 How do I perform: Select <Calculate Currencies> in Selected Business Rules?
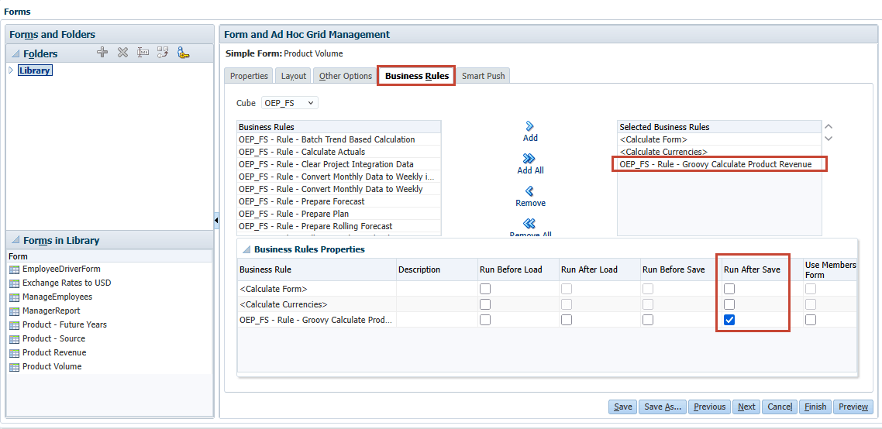(719, 152)
